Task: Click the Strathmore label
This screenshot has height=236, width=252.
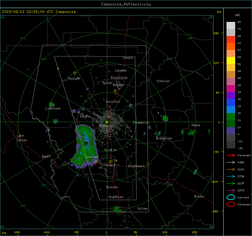Action: 136,166
